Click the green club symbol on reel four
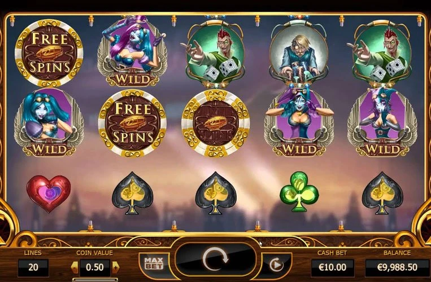This screenshot has height=282, width=431. click(x=299, y=192)
